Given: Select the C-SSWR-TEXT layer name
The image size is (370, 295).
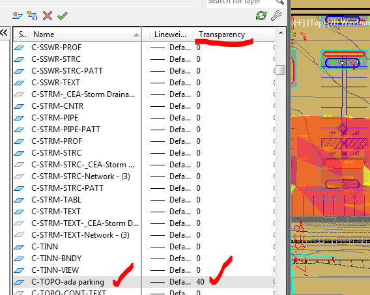Looking at the screenshot, I should 55,83.
